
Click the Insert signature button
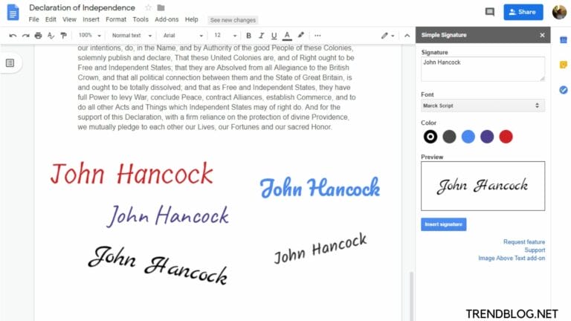coord(443,224)
